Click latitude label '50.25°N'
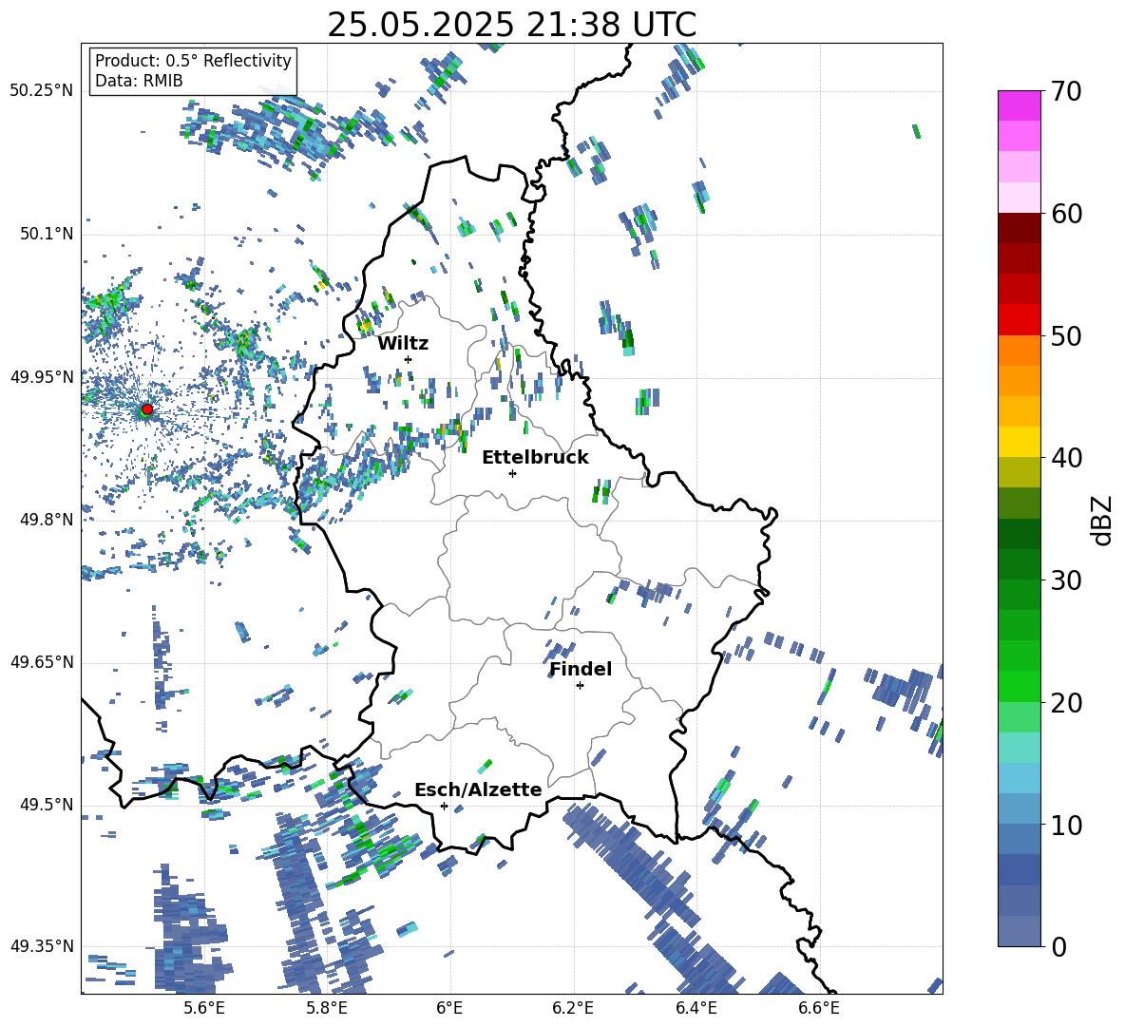1125x1027 pixels. click(x=42, y=91)
